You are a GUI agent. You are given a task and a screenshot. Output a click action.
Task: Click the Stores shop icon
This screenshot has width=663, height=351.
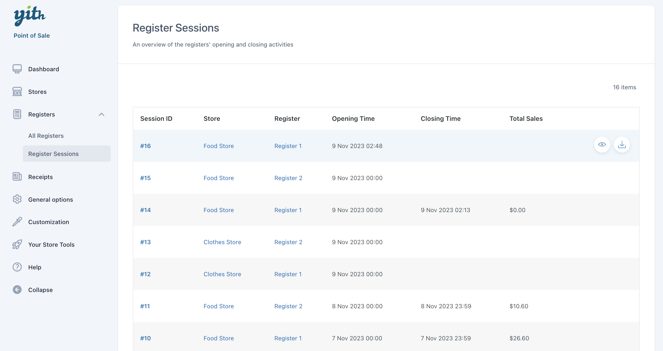point(17,92)
